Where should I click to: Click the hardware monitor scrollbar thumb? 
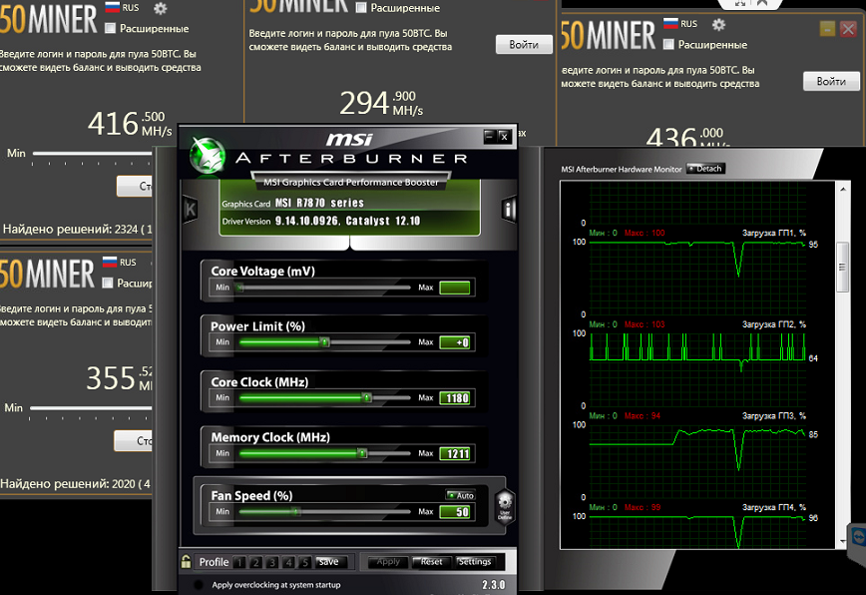click(x=842, y=267)
